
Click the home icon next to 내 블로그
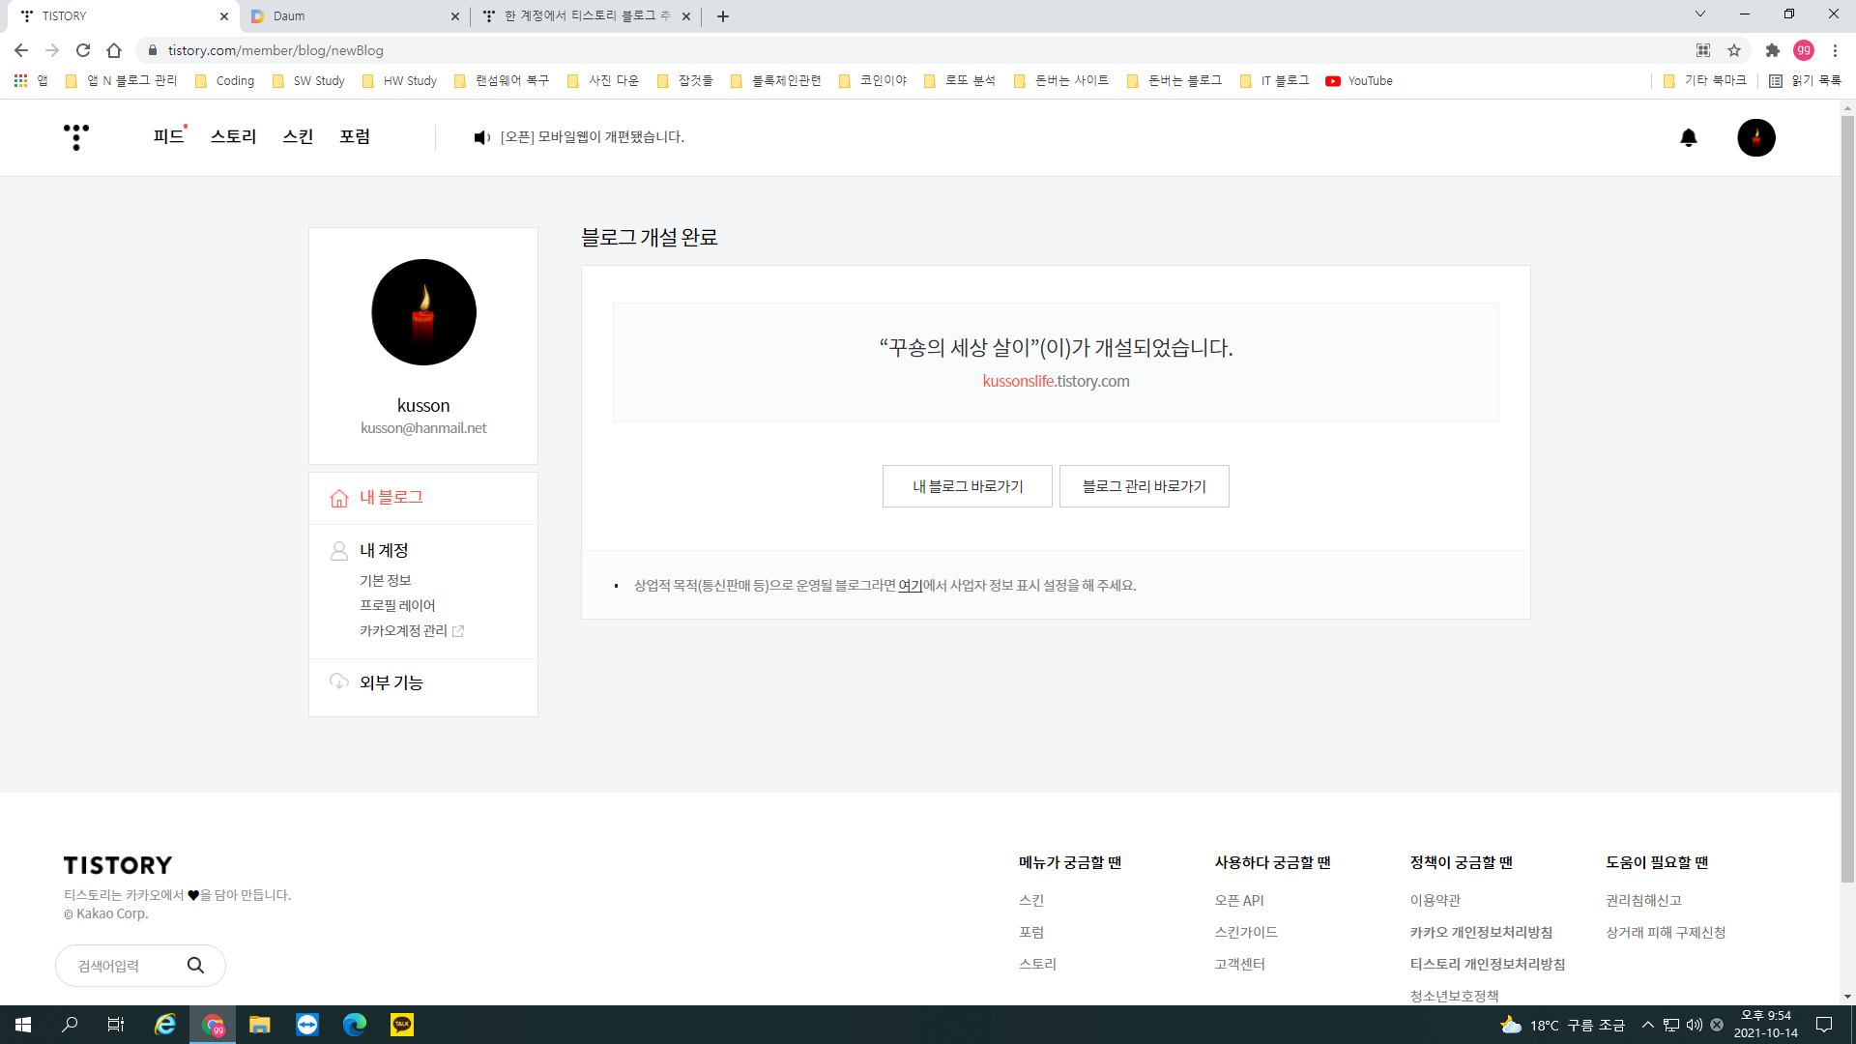(x=338, y=498)
